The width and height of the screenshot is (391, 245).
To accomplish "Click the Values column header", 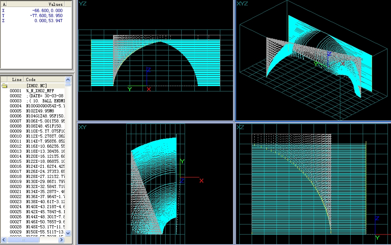I will pos(36,4).
